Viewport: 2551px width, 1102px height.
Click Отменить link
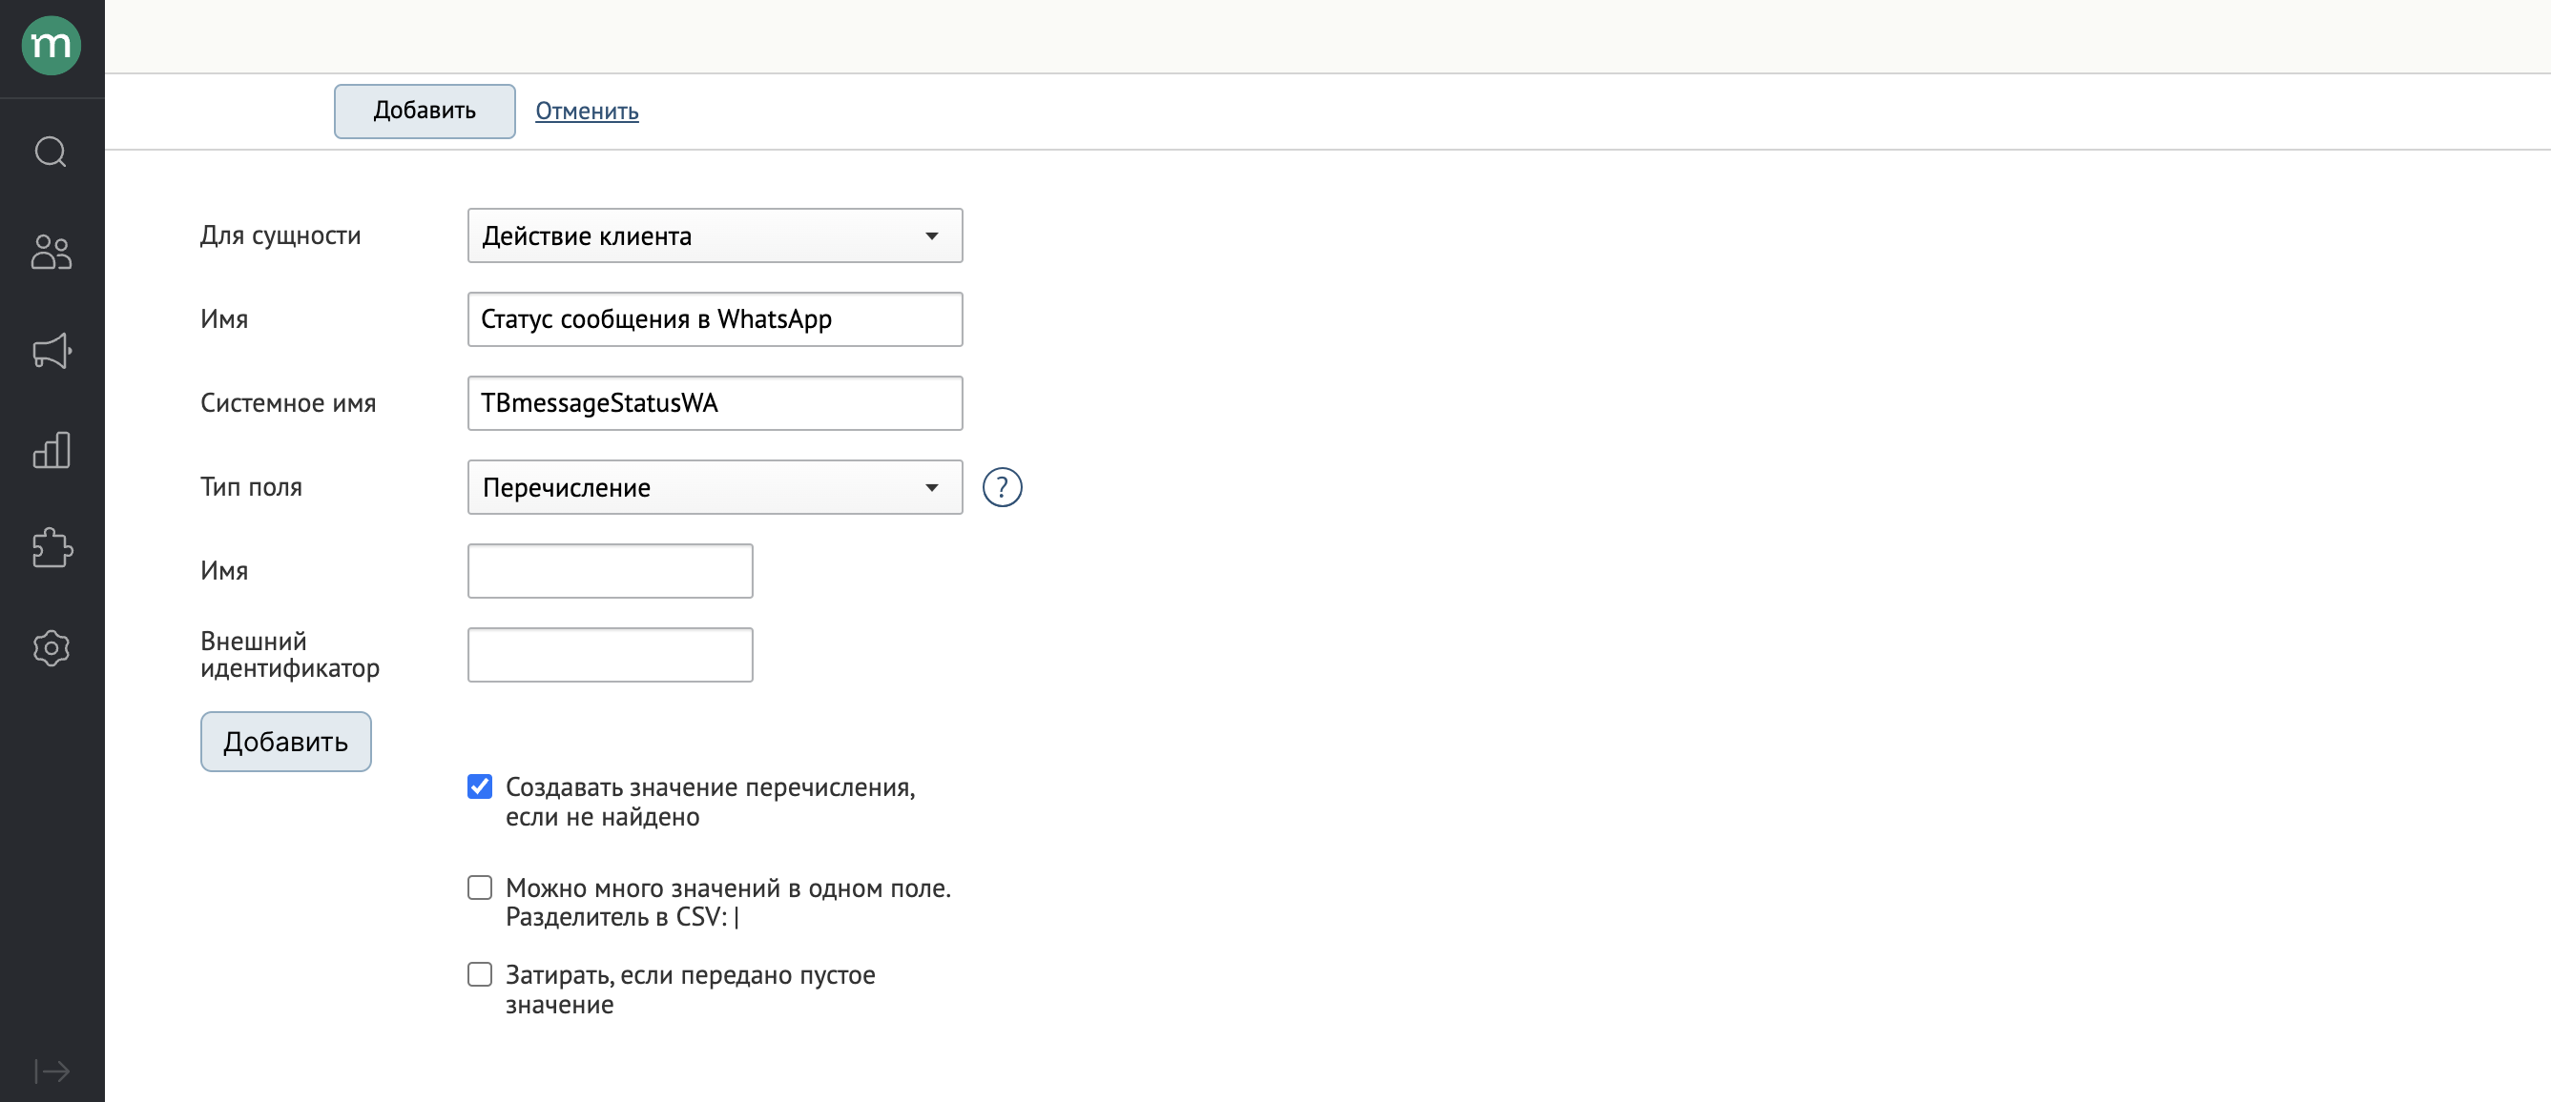click(588, 111)
